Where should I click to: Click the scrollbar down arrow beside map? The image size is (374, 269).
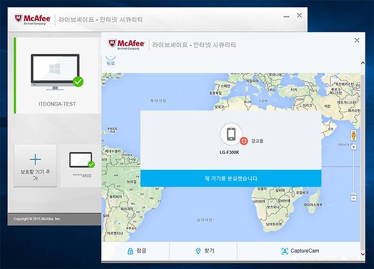click(x=363, y=253)
